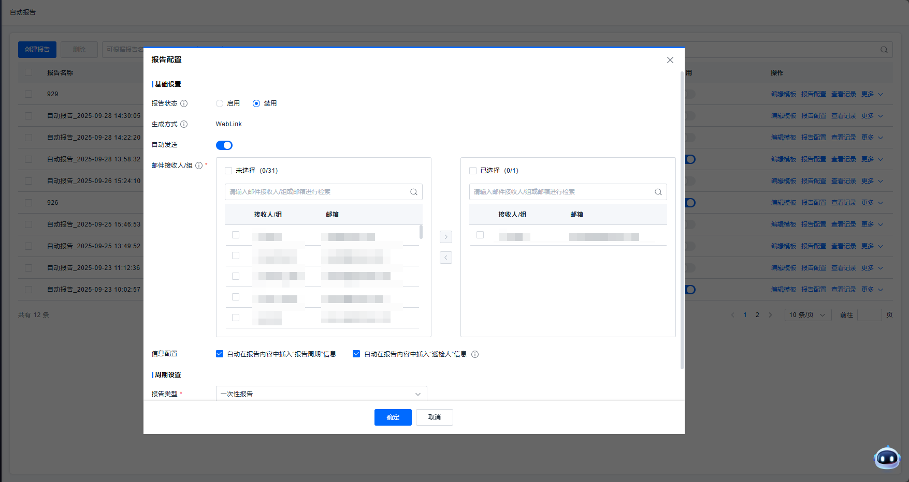The height and width of the screenshot is (482, 909).
Task: Click the move-left arrow between recipient lists
Action: pyautogui.click(x=445, y=258)
